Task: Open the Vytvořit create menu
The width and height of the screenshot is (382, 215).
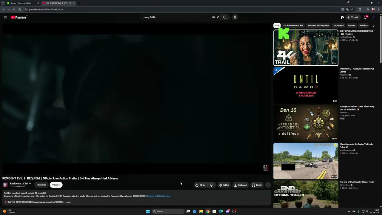Action: (353, 17)
